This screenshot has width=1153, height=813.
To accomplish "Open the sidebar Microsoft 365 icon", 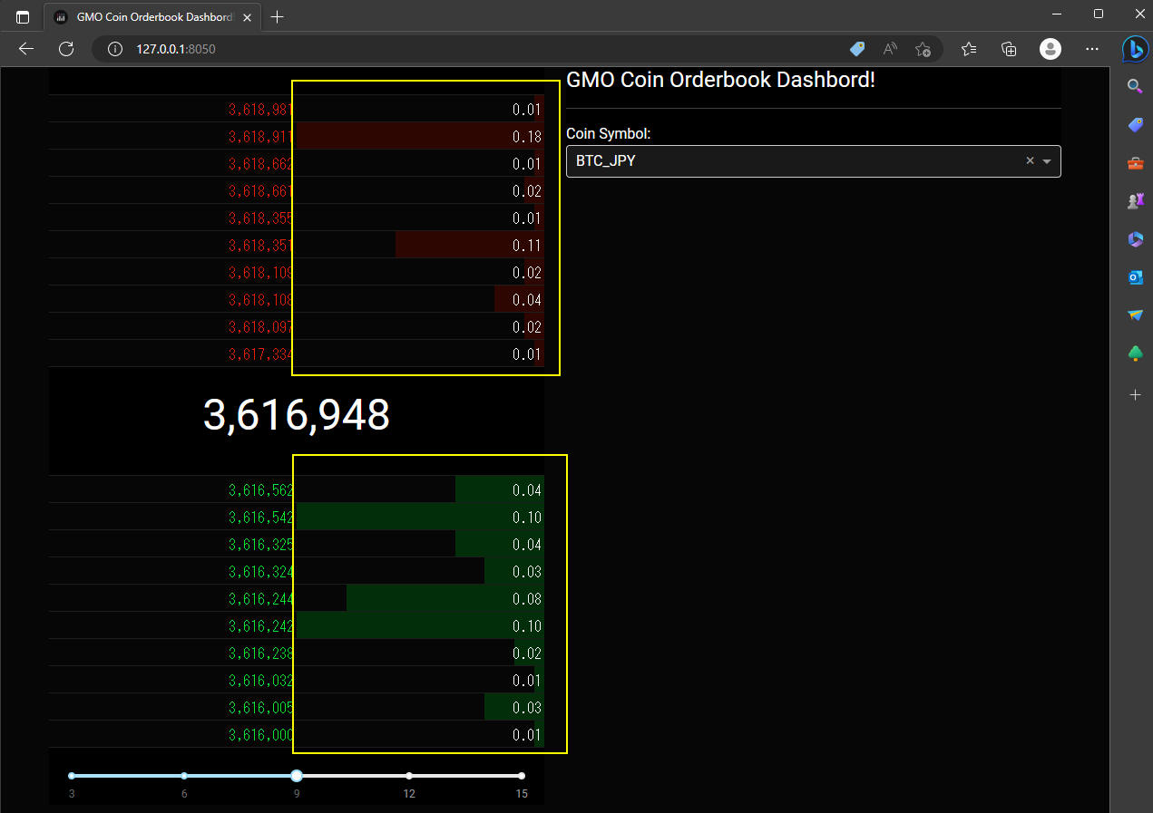I will pos(1135,239).
